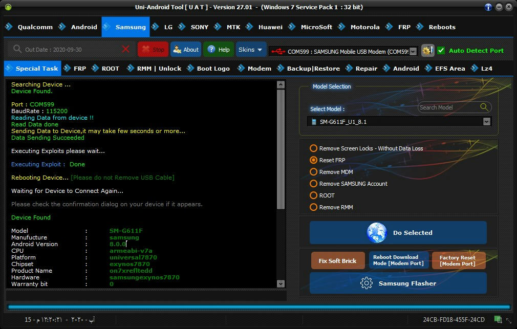This screenshot has height=329, width=517.
Task: Click into the Search Model field
Action: tap(449, 107)
